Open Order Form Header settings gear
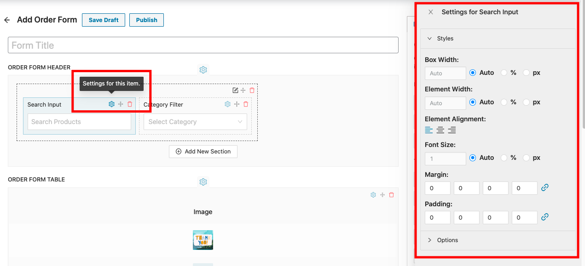 [x=203, y=70]
